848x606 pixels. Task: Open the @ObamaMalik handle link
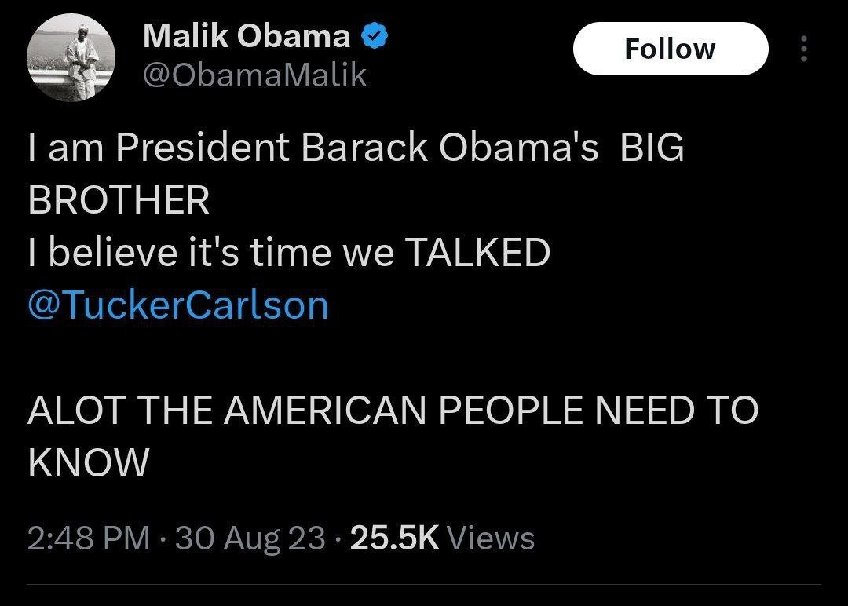pyautogui.click(x=255, y=75)
